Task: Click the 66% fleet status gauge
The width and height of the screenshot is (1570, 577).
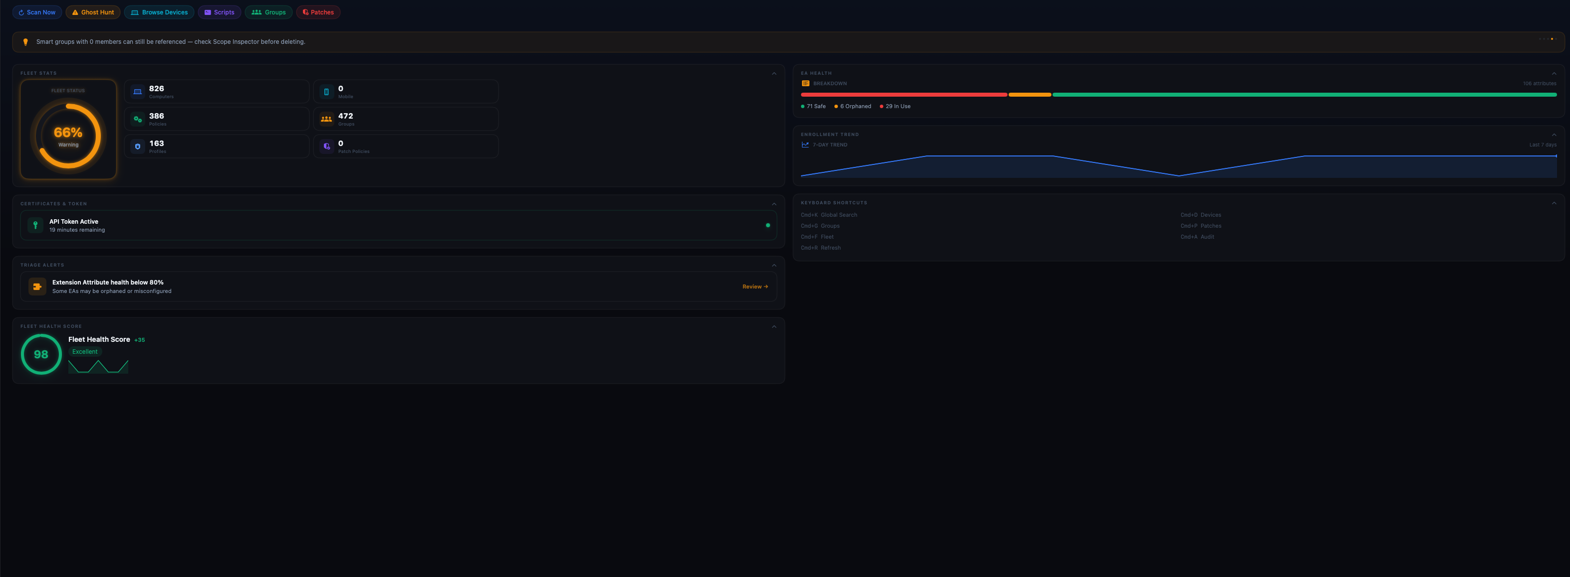Action: [x=68, y=136]
